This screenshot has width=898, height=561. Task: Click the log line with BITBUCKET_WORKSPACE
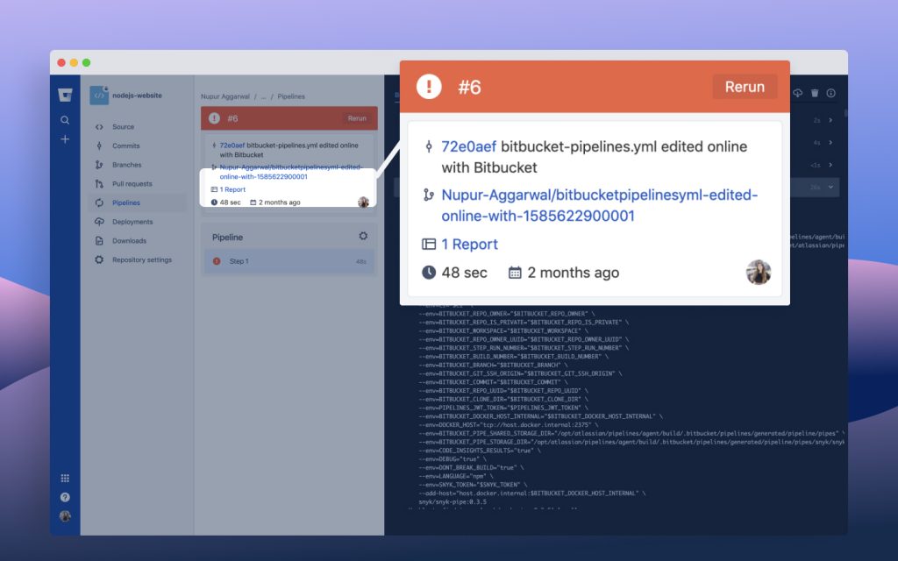[x=504, y=330]
